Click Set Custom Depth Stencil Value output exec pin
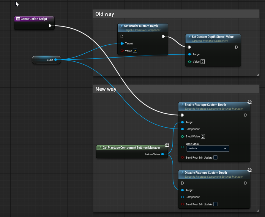Viewport: 265px width, 217px height. pyautogui.click(x=236, y=47)
